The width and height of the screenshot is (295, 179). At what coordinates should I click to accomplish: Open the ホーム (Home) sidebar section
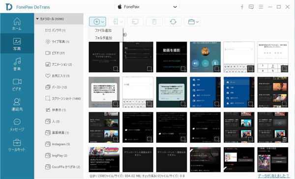[17, 24]
